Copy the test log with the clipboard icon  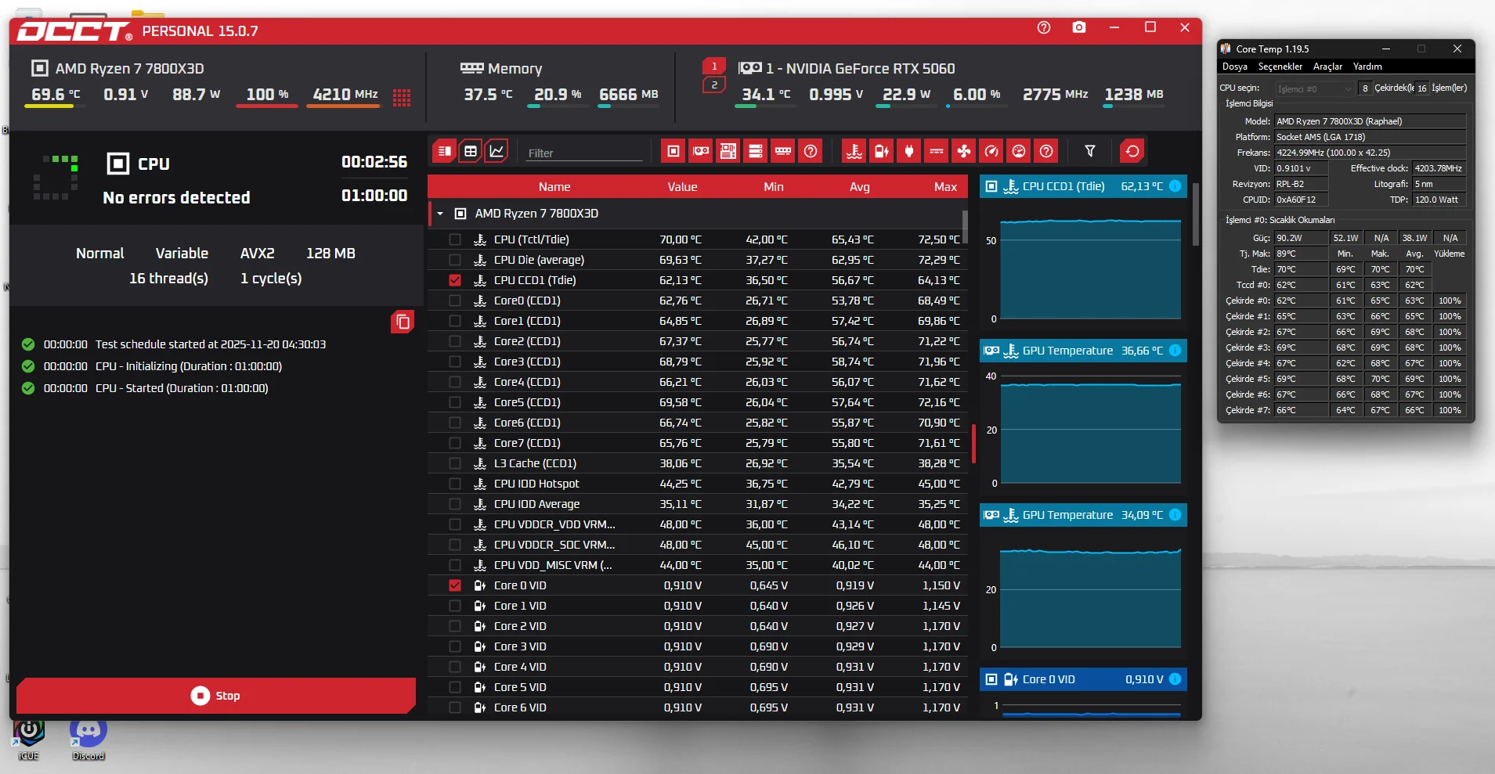[x=403, y=322]
